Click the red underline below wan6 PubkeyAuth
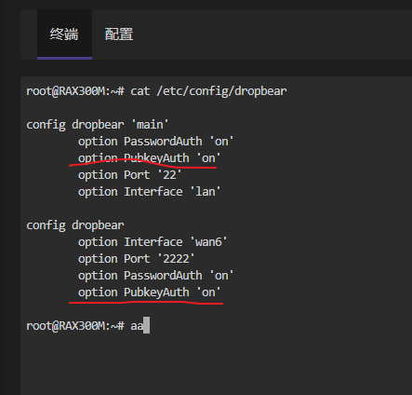This screenshot has width=412, height=395. pyautogui.click(x=146, y=303)
